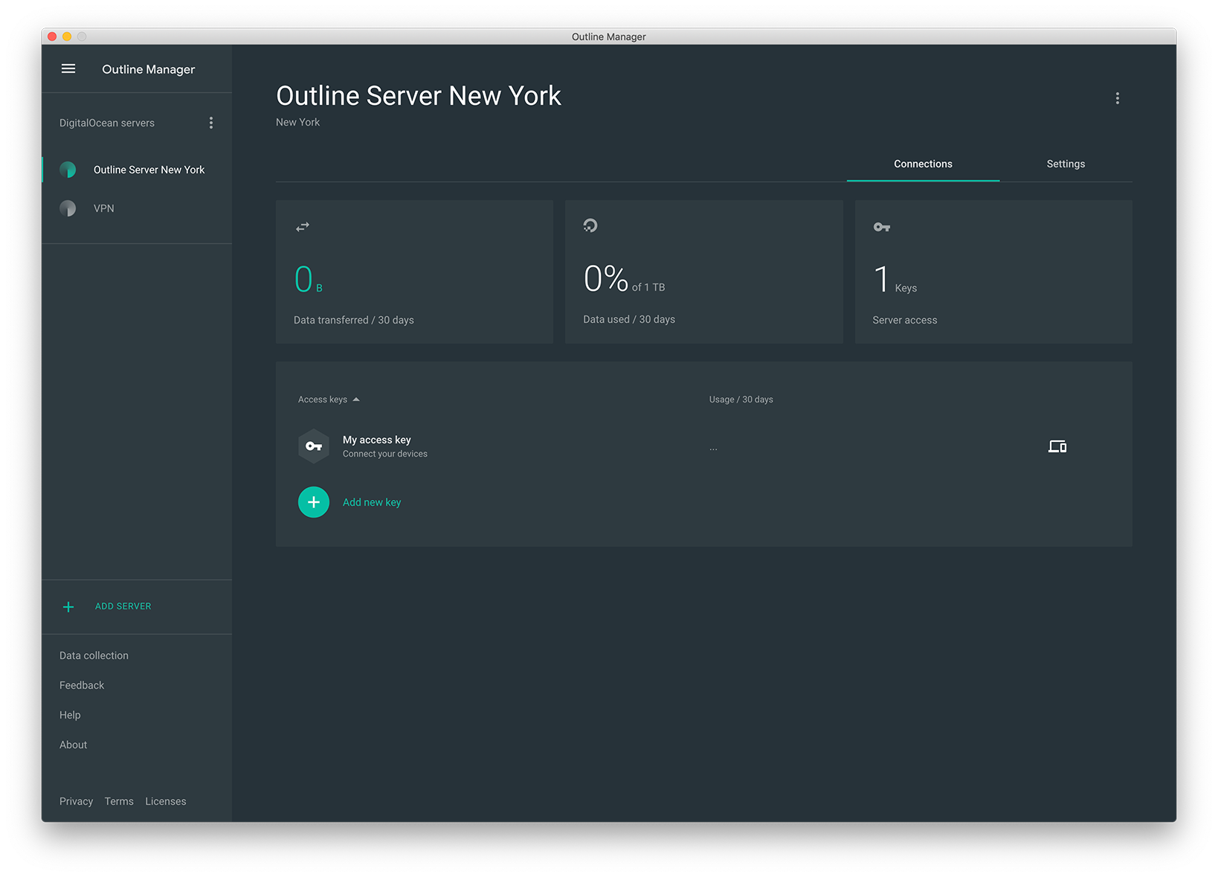The height and width of the screenshot is (877, 1218).
Task: Open the Feedback link
Action: click(x=82, y=685)
